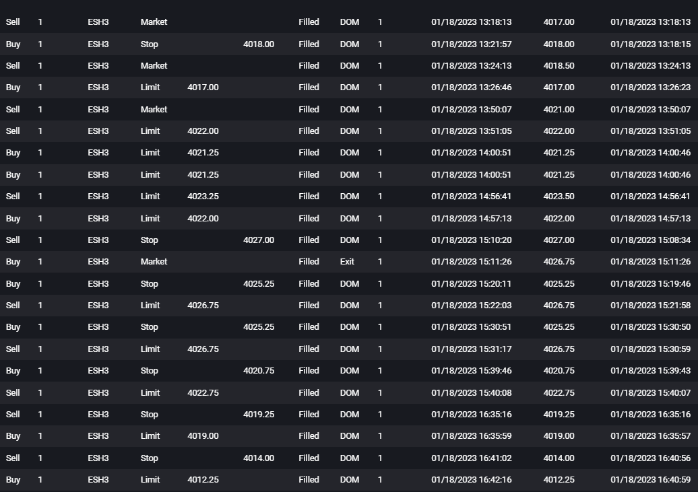This screenshot has width=698, height=492.
Task: Click the Buy Stop row with 4018.00 stop price
Action: [x=349, y=44]
